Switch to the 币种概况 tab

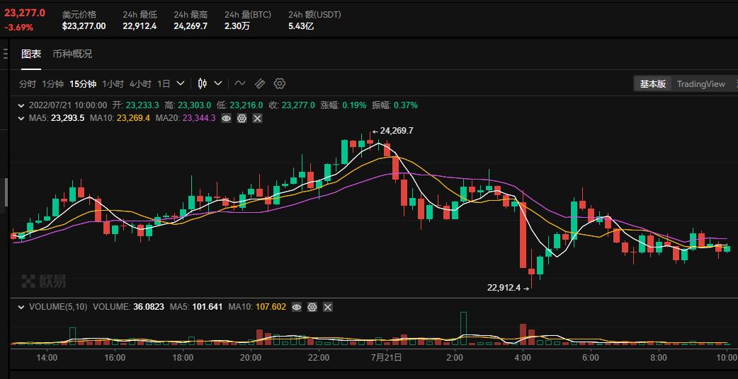click(x=72, y=54)
